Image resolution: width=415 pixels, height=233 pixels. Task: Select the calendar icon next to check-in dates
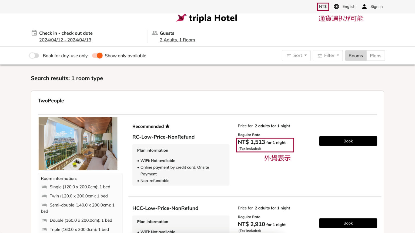click(x=34, y=32)
